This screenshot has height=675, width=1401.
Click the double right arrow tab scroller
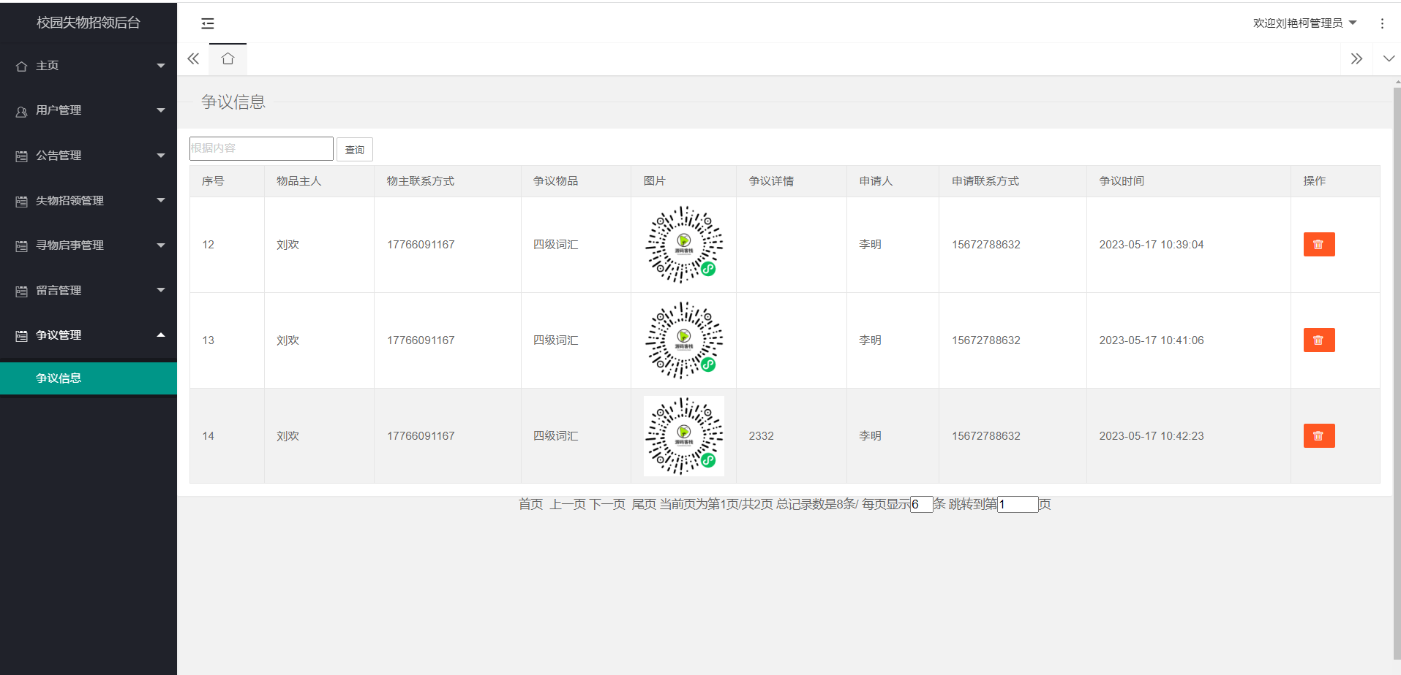click(x=1356, y=58)
